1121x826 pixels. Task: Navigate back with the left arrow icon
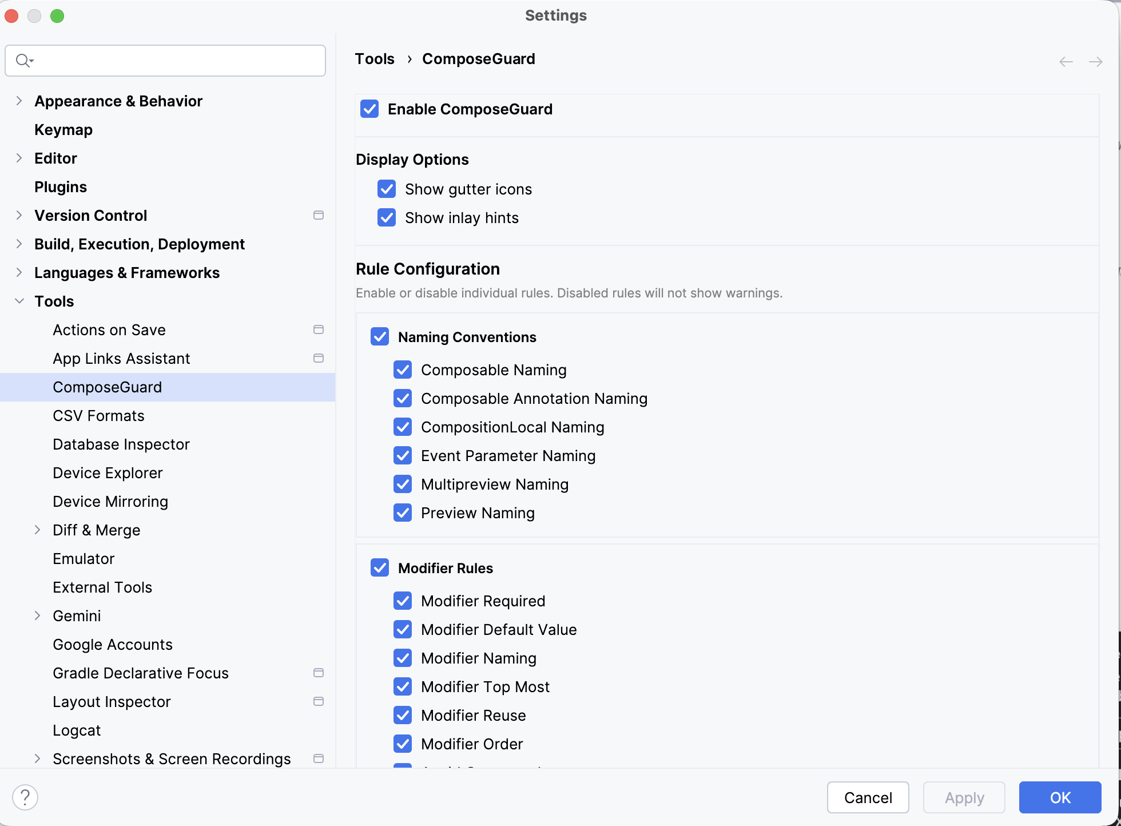1066,62
